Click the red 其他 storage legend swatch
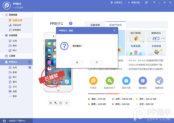174x123 pixels. point(113,104)
